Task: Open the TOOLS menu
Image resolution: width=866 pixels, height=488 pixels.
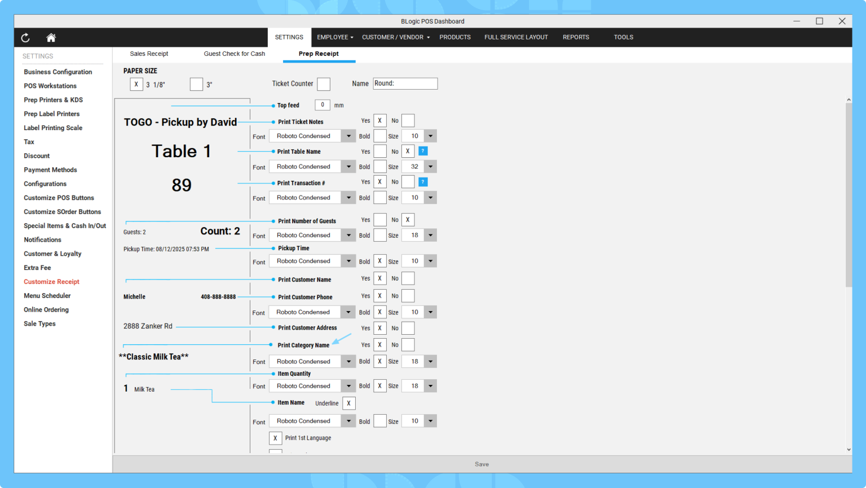Action: (x=624, y=37)
